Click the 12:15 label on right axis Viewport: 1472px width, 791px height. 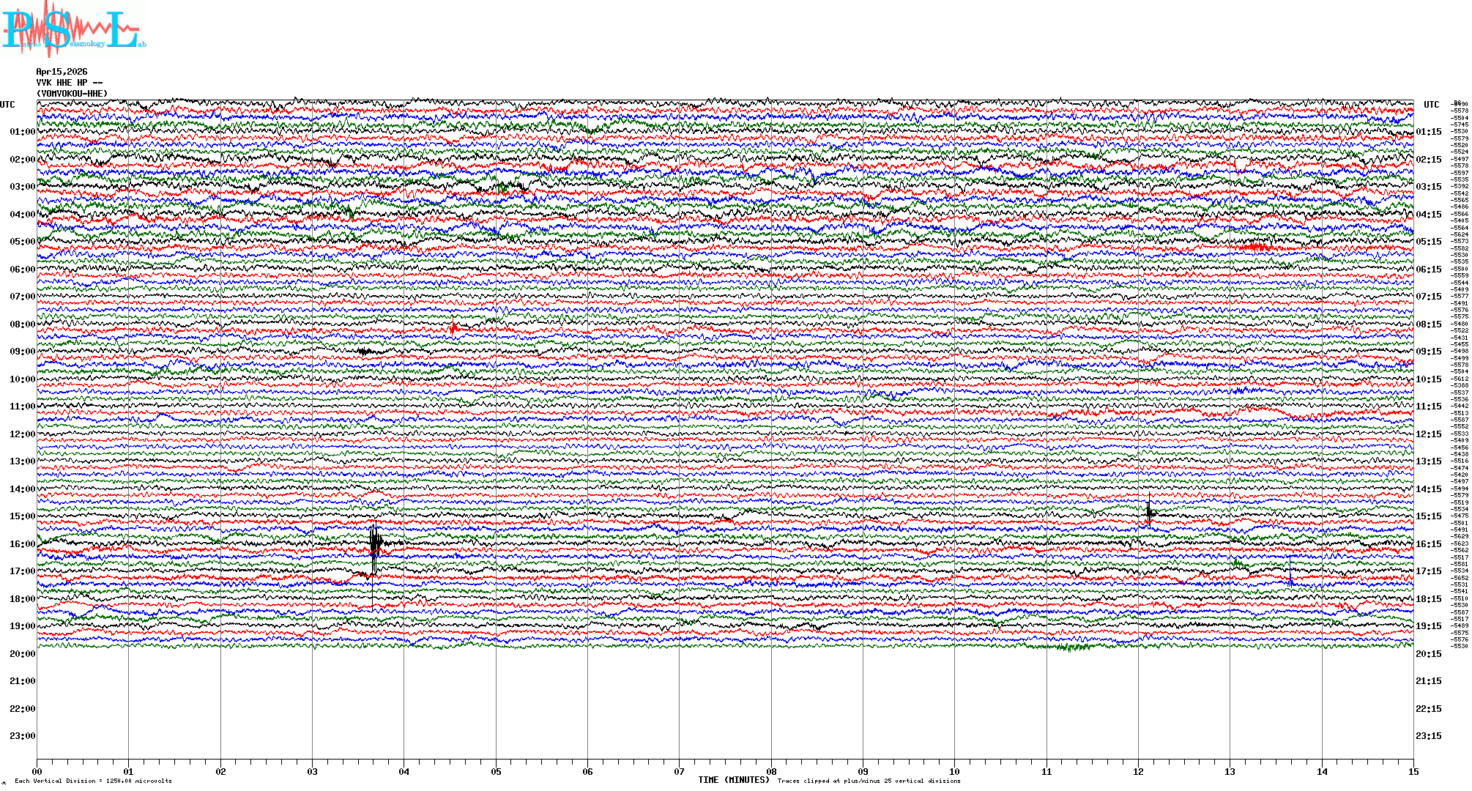[1428, 434]
